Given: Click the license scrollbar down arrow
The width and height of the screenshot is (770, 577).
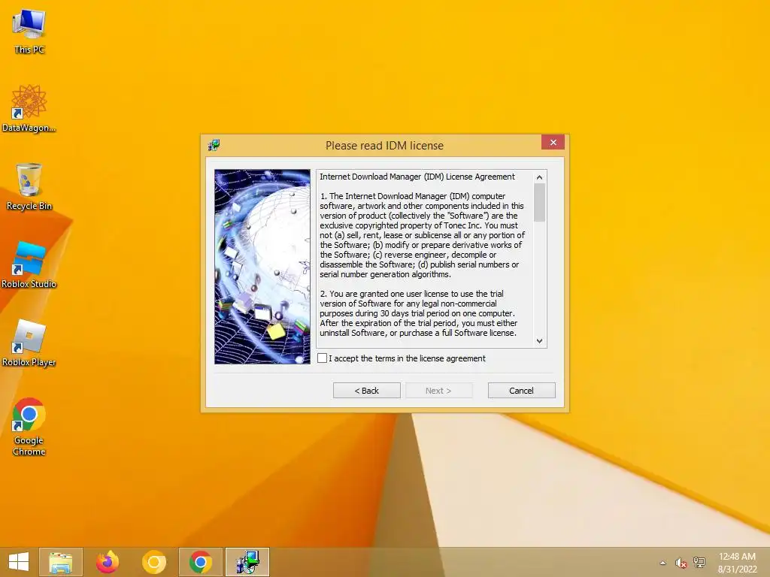Looking at the screenshot, I should click(x=539, y=340).
